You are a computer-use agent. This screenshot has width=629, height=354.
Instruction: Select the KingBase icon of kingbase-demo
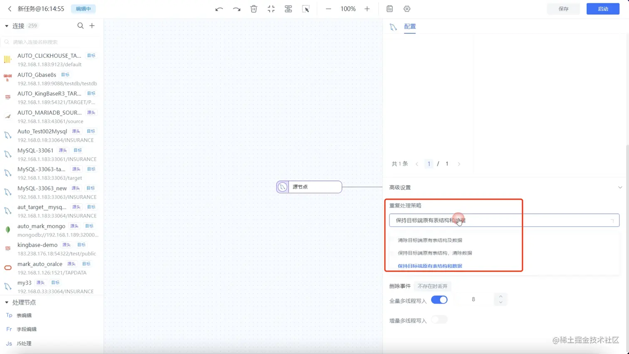[x=7, y=249]
